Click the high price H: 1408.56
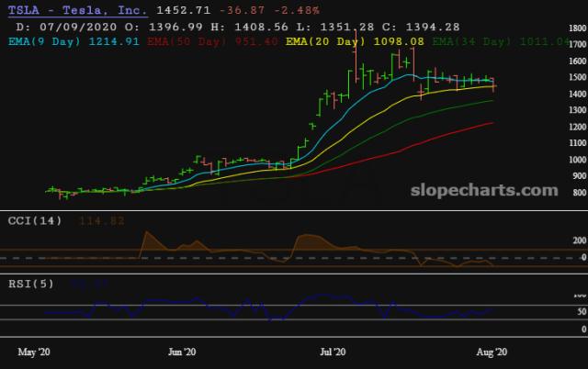This screenshot has width=588, height=369. pyautogui.click(x=250, y=27)
